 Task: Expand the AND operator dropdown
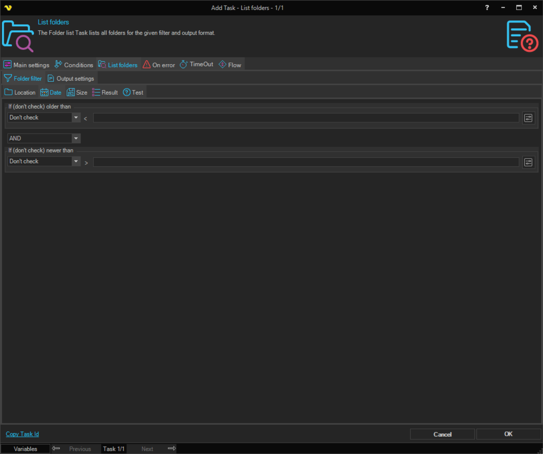[76, 138]
